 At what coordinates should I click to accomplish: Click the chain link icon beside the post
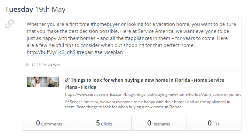10,24
